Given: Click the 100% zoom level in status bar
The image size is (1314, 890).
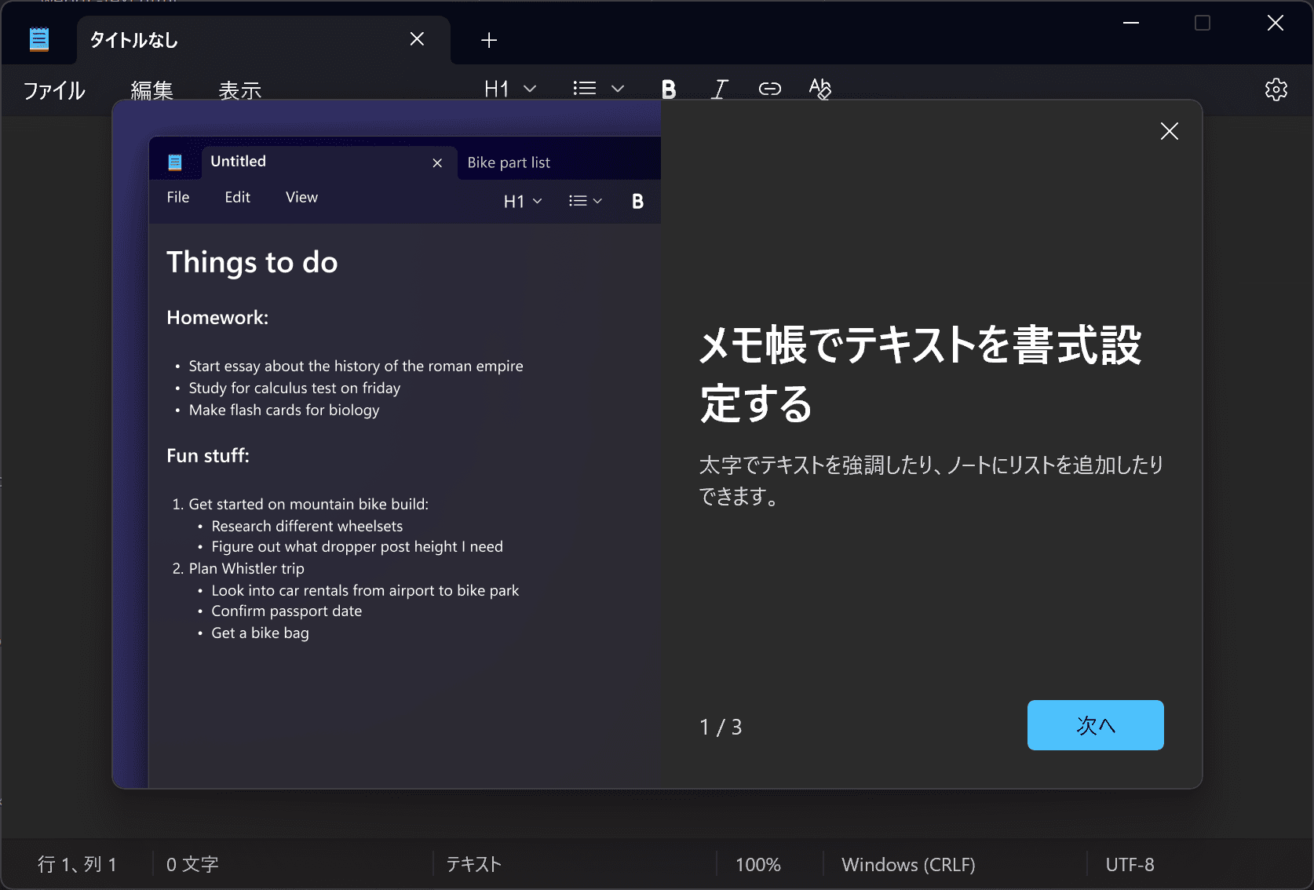Looking at the screenshot, I should coord(758,864).
